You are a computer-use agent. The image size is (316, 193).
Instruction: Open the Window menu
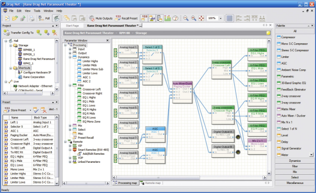pyautogui.click(x=48, y=11)
